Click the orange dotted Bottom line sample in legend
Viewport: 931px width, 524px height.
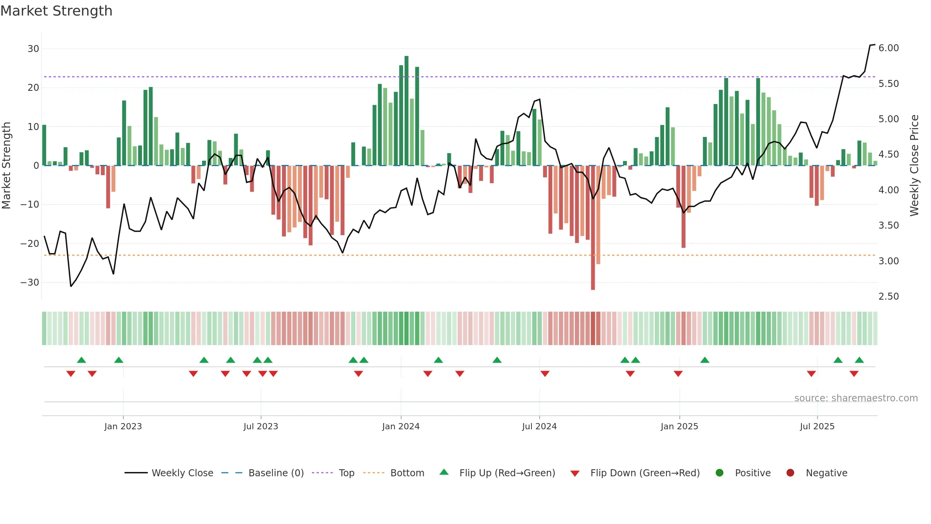[374, 473]
